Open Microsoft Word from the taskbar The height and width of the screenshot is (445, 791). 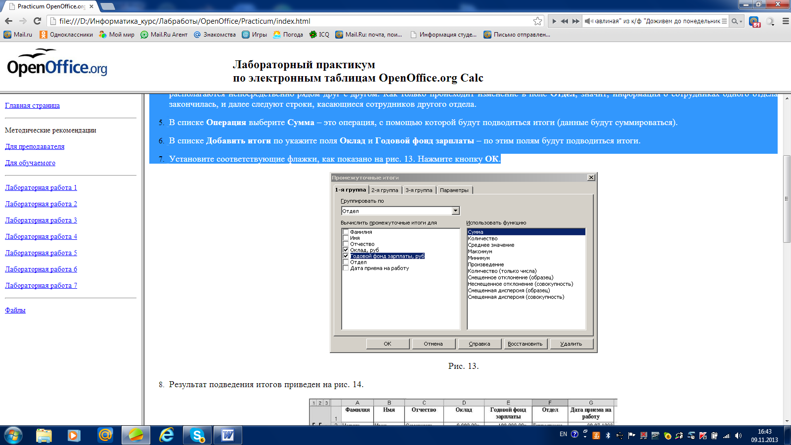(228, 435)
